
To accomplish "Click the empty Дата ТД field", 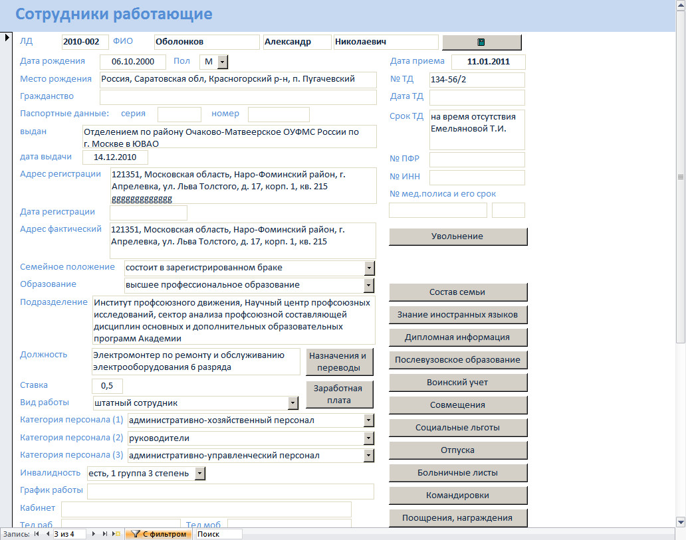I will [x=477, y=98].
